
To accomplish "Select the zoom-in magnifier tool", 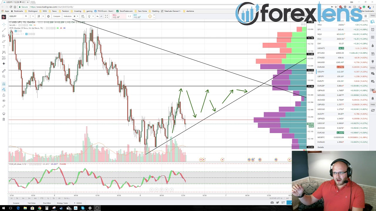I will (4, 76).
